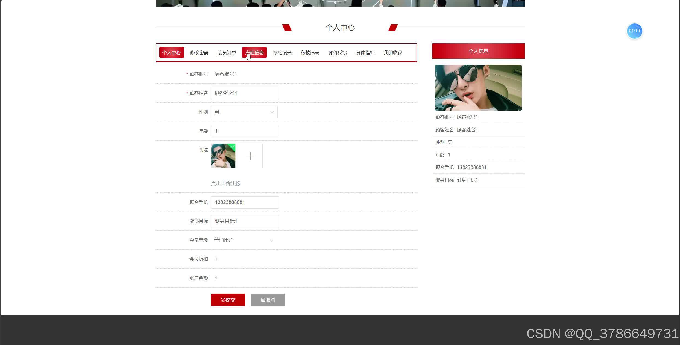This screenshot has height=345, width=680.
Task: Click the avatar photo in 个人信息 panel
Action: pos(478,88)
